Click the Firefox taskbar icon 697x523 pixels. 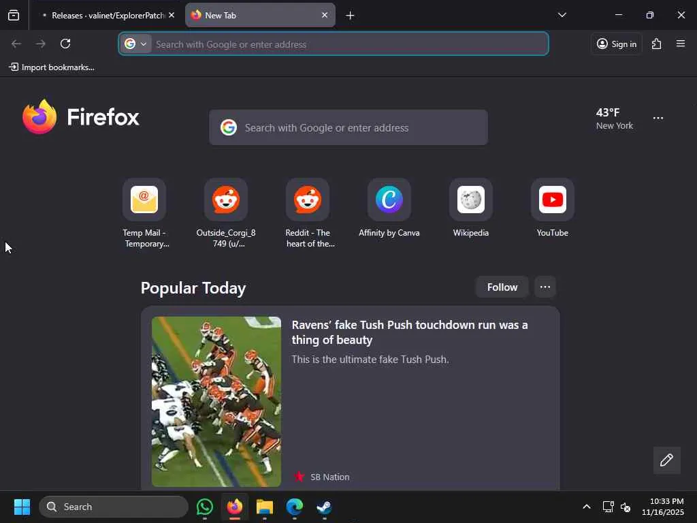[x=235, y=507]
